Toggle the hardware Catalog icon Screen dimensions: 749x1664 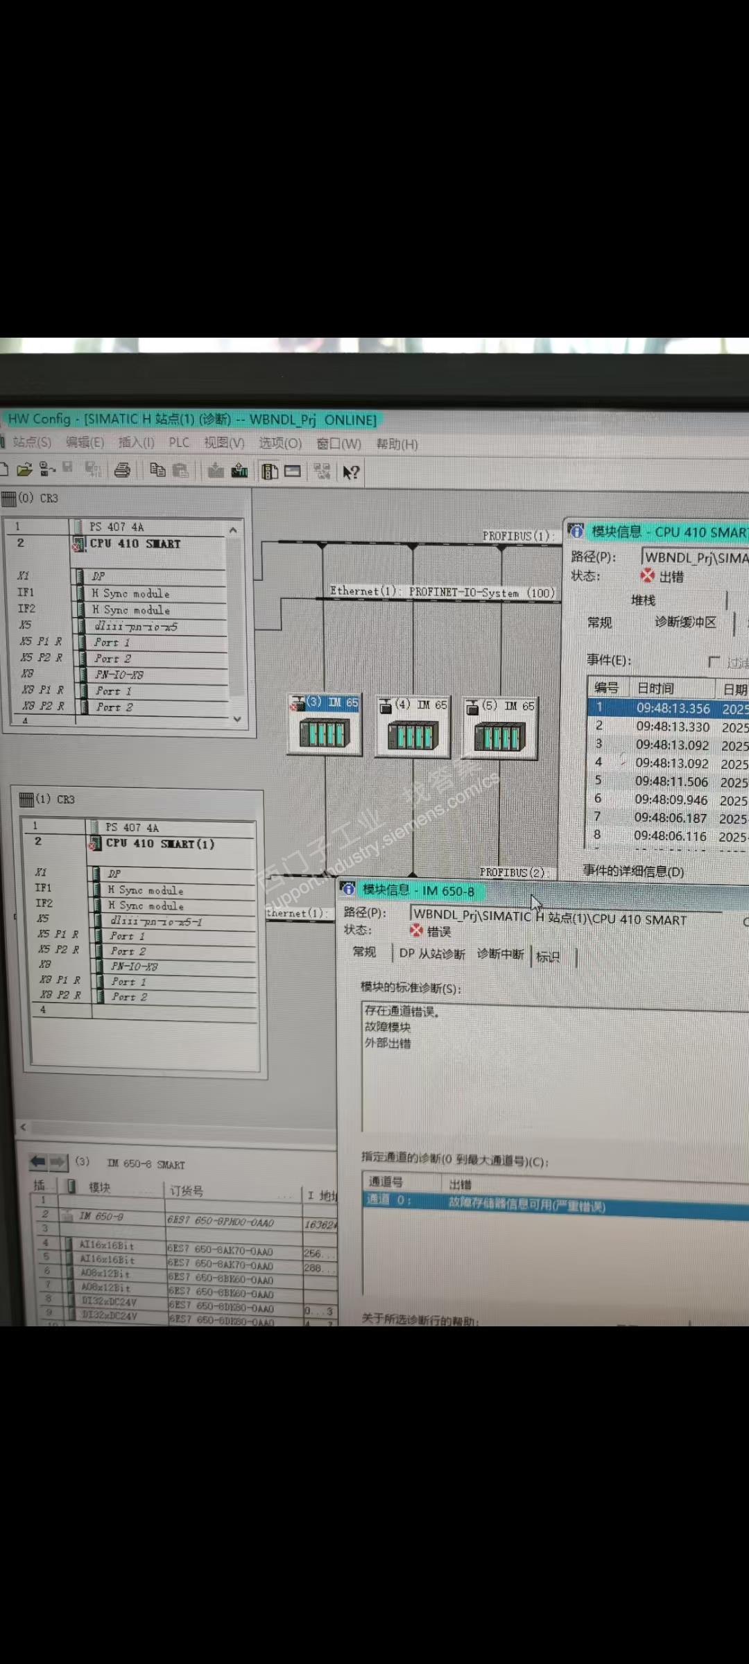(270, 471)
